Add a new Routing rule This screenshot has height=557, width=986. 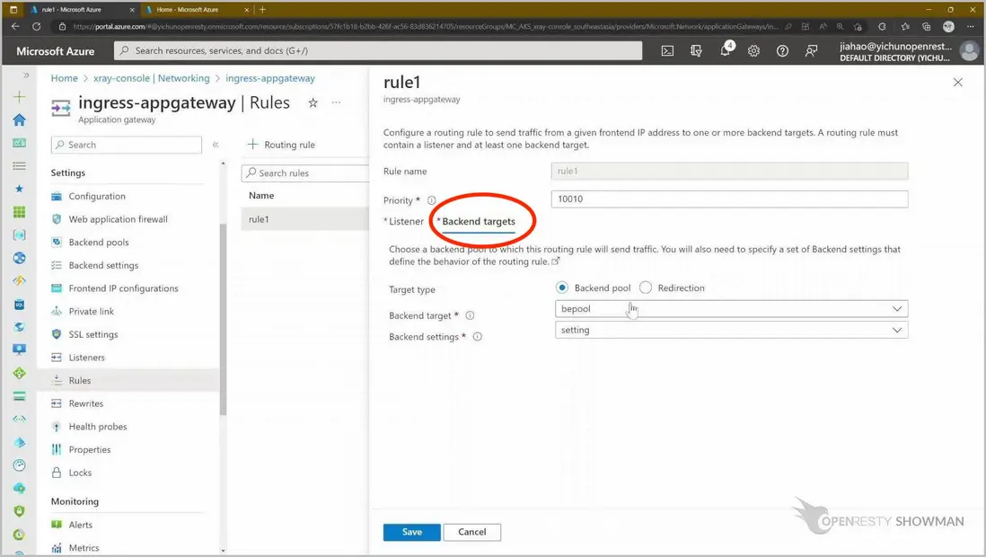tap(281, 145)
